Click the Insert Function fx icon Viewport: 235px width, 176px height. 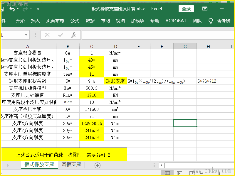click(73, 35)
